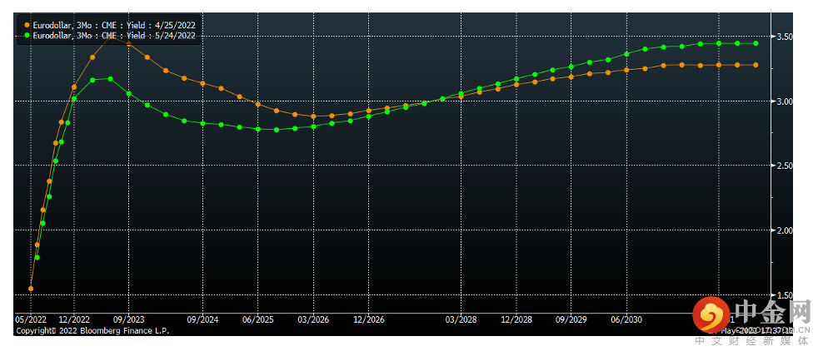Click the 12/2026 x-axis label

[x=368, y=319]
